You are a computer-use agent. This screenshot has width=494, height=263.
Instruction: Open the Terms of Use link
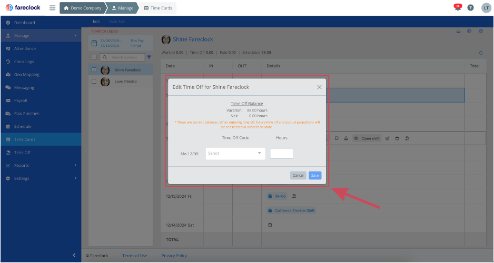(134, 256)
